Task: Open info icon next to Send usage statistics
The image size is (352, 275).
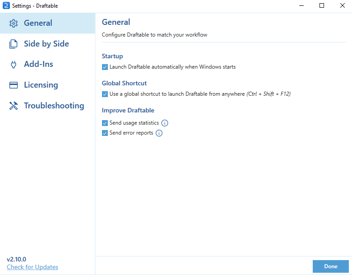Action: tap(165, 123)
